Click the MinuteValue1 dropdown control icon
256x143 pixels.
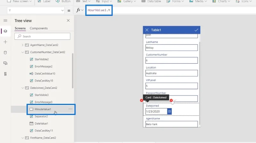(31, 109)
